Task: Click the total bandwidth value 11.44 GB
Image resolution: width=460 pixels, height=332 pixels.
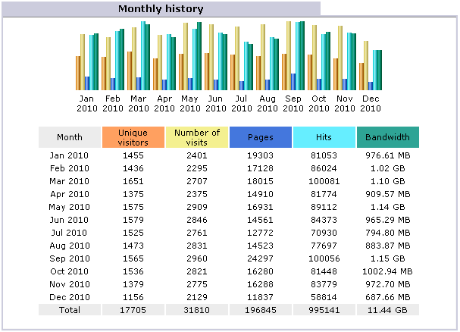Action: pos(387,309)
